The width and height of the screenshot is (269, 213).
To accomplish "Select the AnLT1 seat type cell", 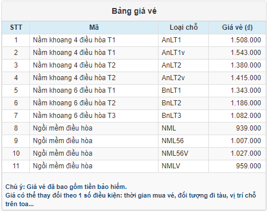I will (183, 40).
